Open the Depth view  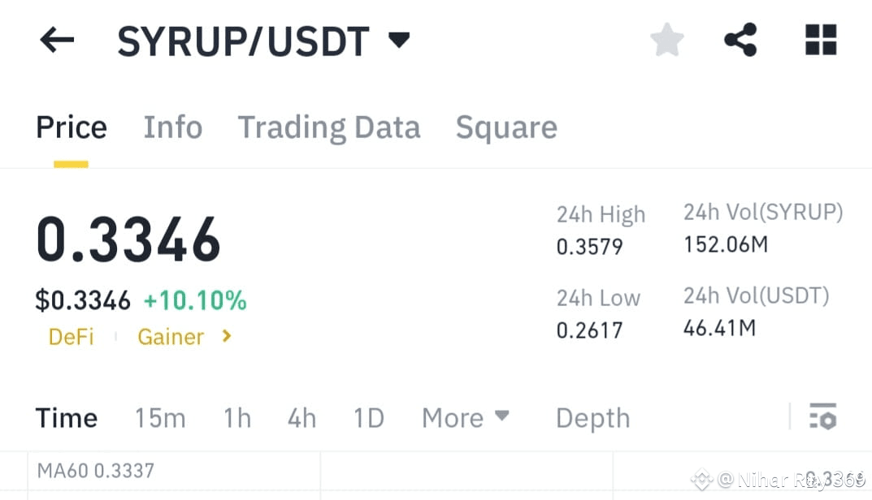pyautogui.click(x=592, y=417)
